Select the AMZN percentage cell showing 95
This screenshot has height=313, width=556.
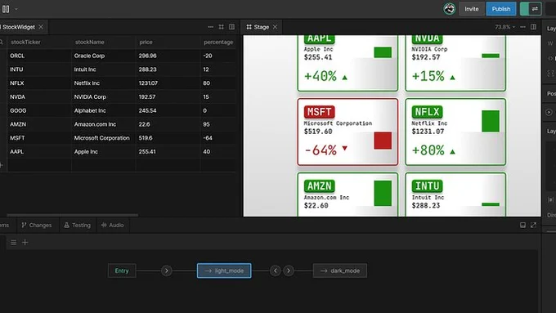click(218, 124)
